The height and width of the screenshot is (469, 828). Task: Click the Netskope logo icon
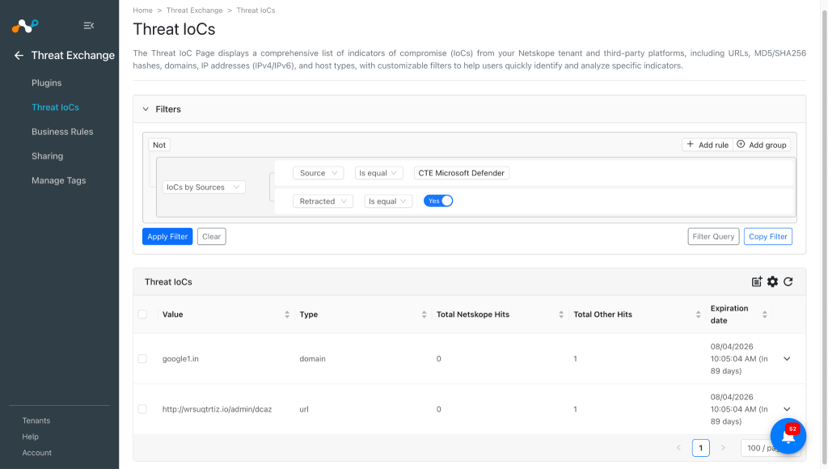coord(25,25)
